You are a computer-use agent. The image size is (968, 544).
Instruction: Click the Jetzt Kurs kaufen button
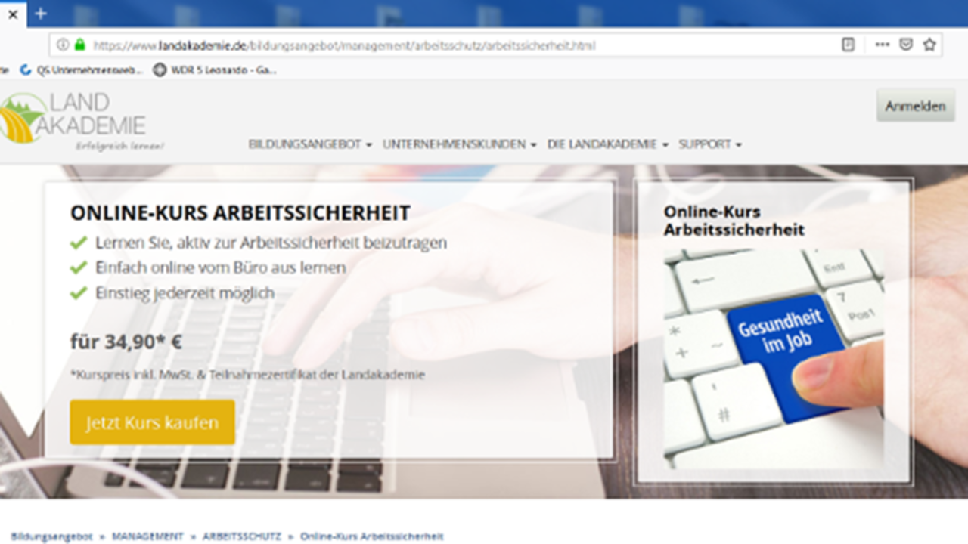click(152, 422)
